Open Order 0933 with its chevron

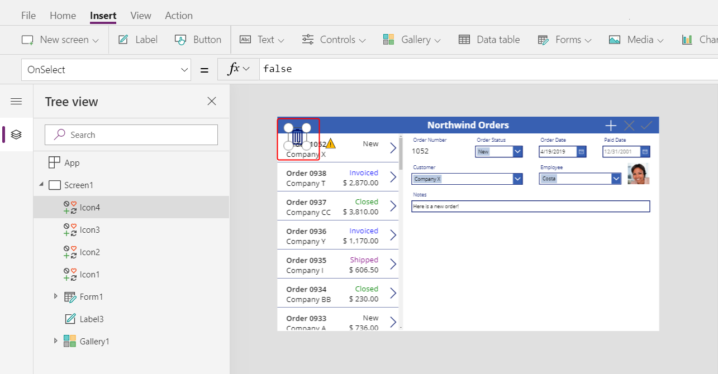coord(393,322)
